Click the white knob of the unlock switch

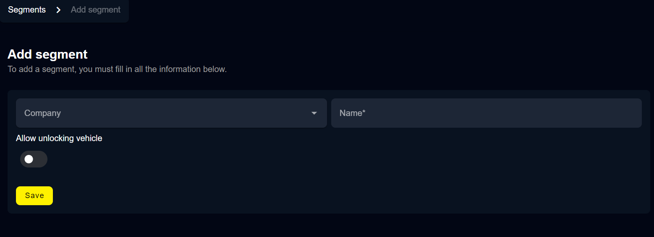[x=29, y=159]
